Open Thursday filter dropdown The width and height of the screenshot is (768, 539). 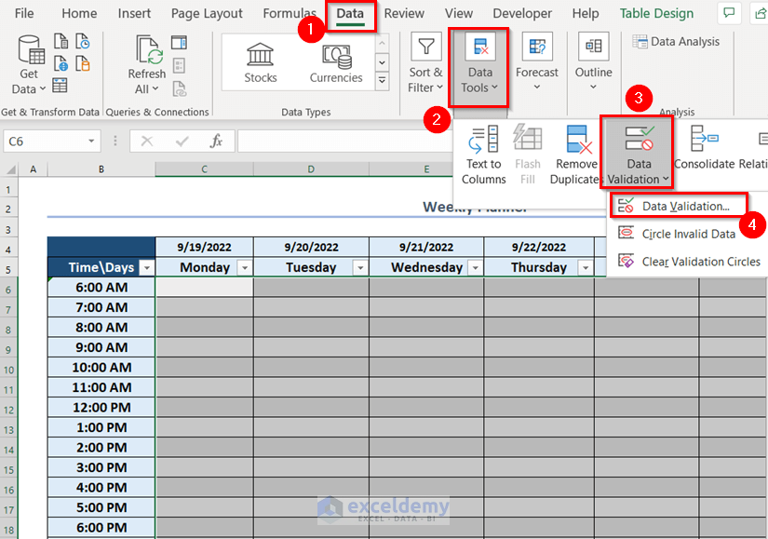click(x=586, y=267)
